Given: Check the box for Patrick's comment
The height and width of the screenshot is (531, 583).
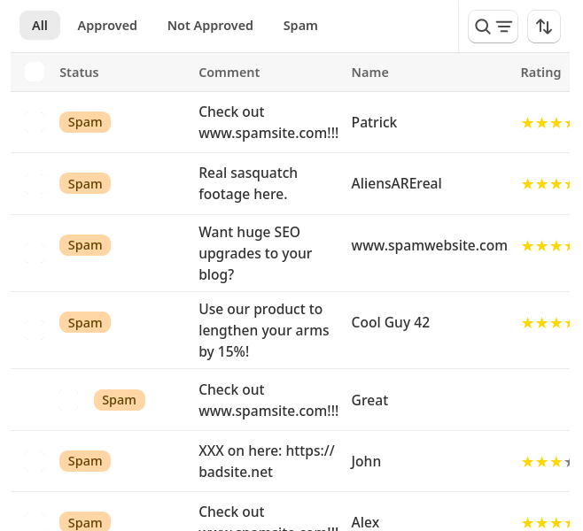Looking at the screenshot, I should pyautogui.click(x=35, y=123).
